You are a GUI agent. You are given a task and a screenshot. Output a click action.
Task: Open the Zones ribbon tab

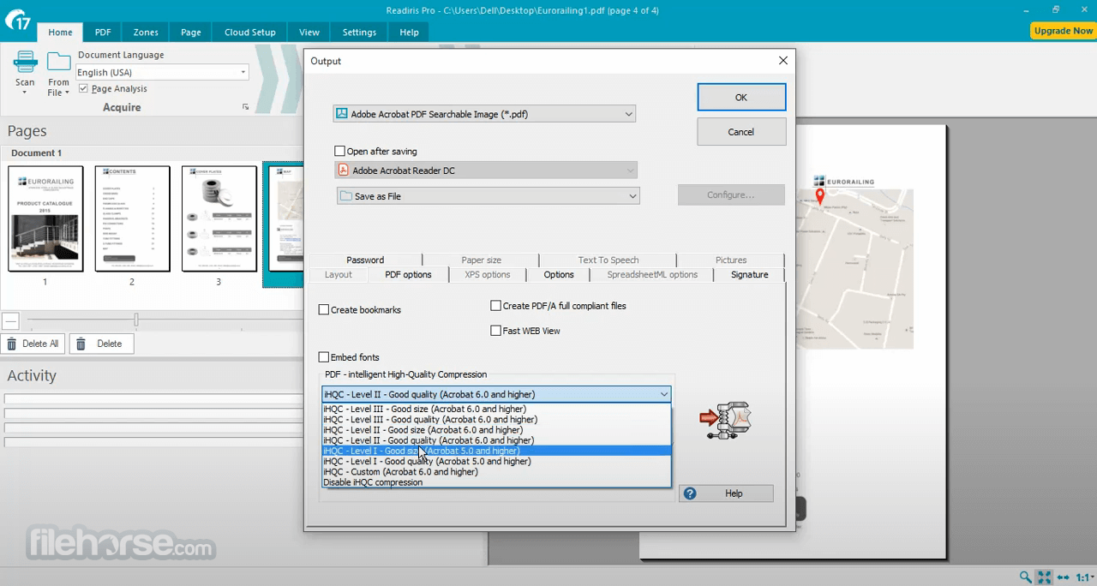coord(146,33)
